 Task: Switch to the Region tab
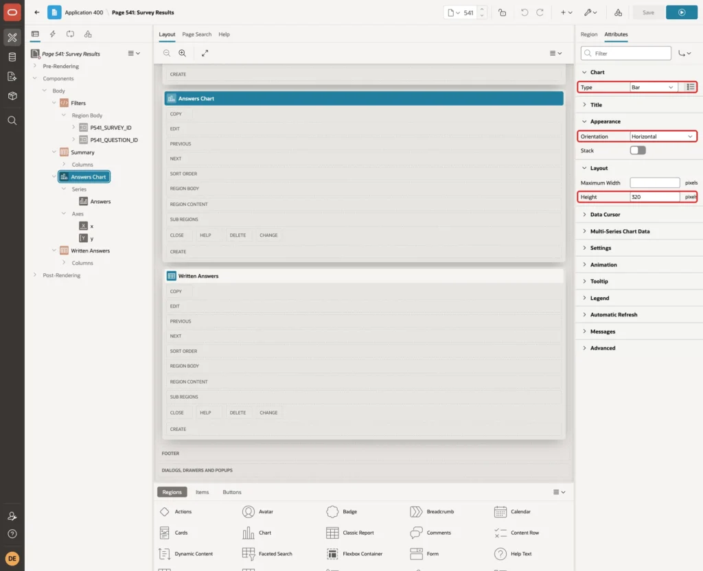point(588,34)
